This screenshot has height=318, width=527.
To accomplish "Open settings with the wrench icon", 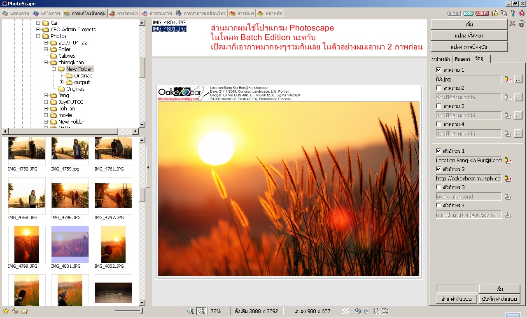I will (513, 14).
